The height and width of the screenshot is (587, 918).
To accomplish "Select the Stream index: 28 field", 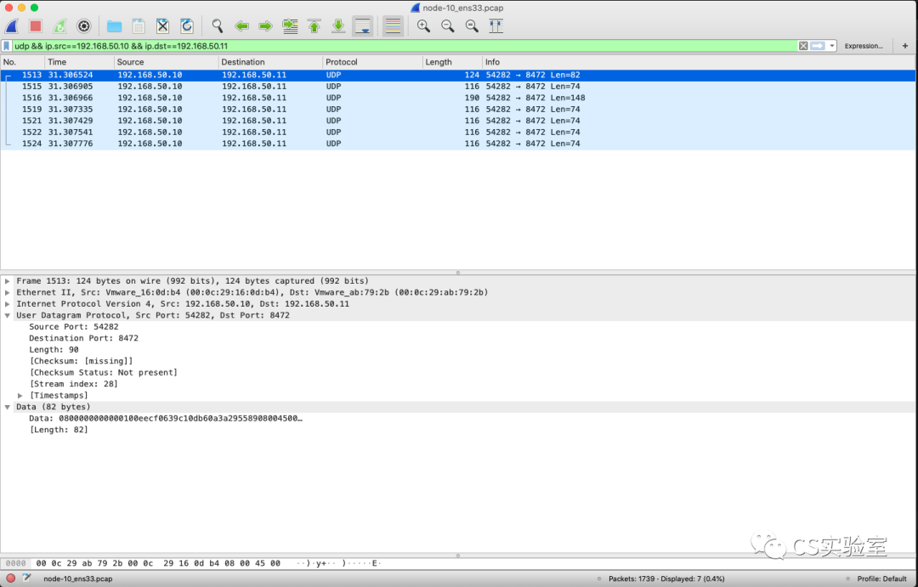I will pyautogui.click(x=74, y=384).
